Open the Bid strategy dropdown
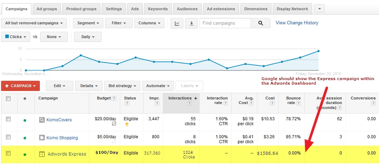 (x=122, y=86)
